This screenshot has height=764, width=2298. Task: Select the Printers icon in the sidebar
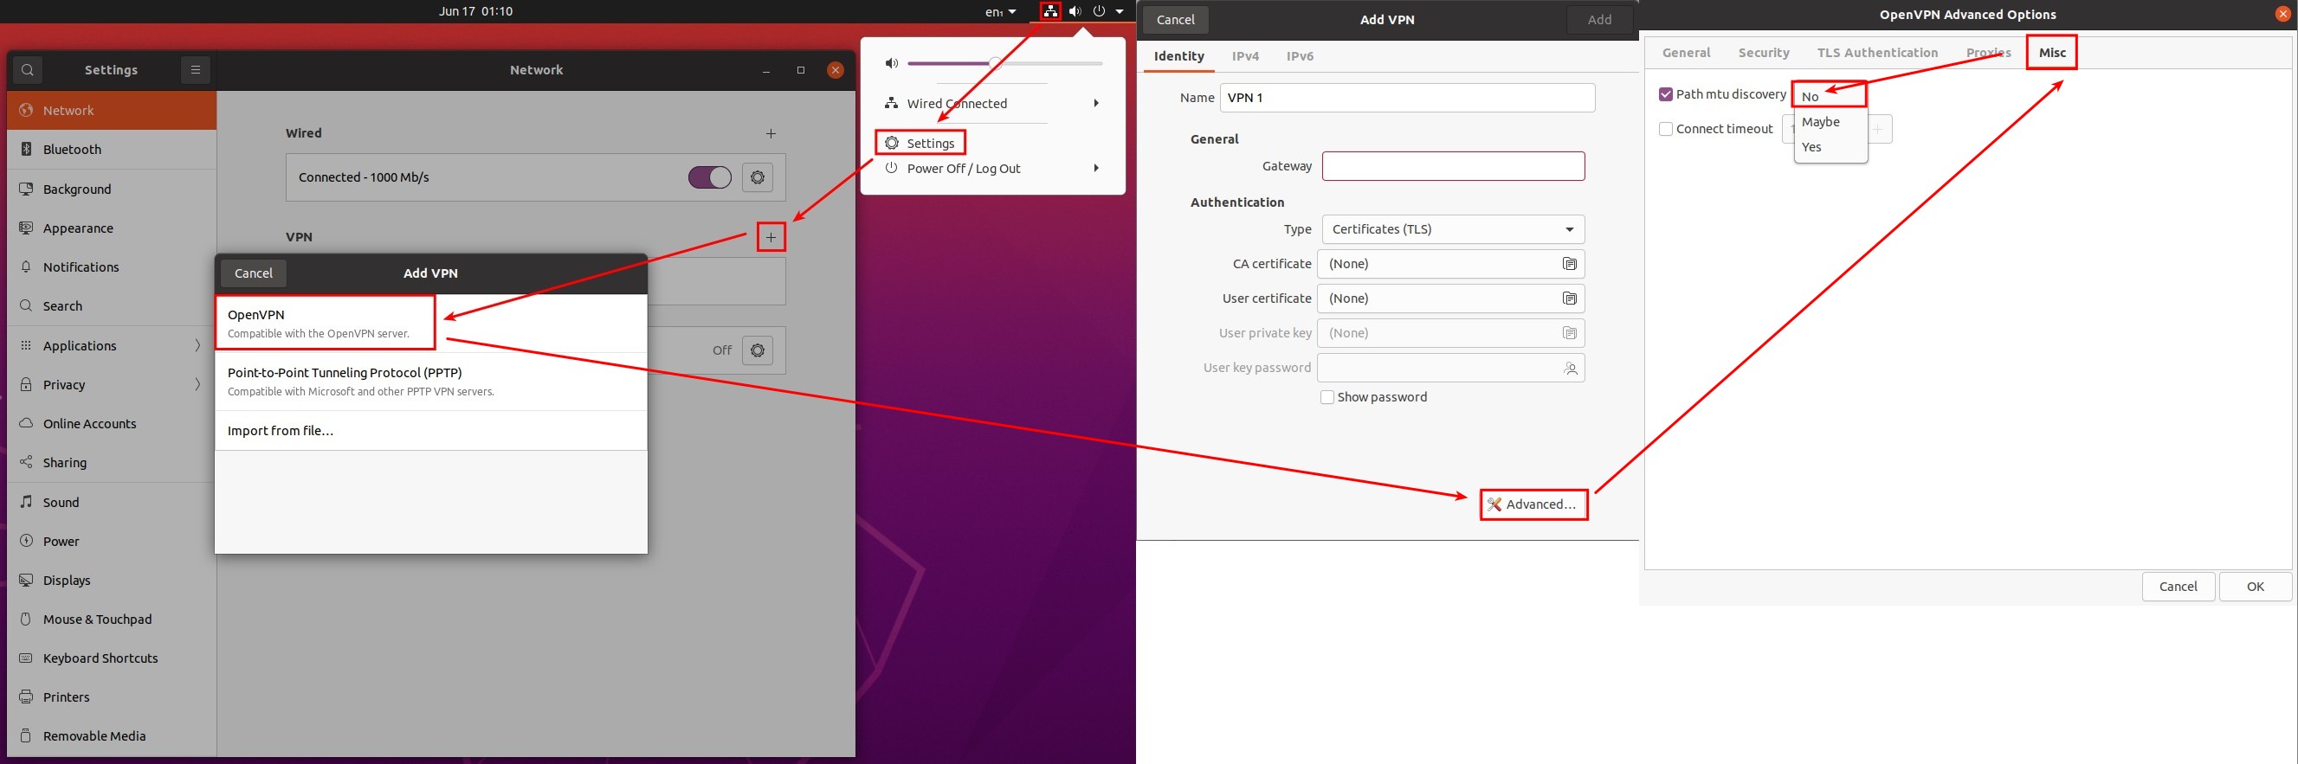pyautogui.click(x=26, y=697)
